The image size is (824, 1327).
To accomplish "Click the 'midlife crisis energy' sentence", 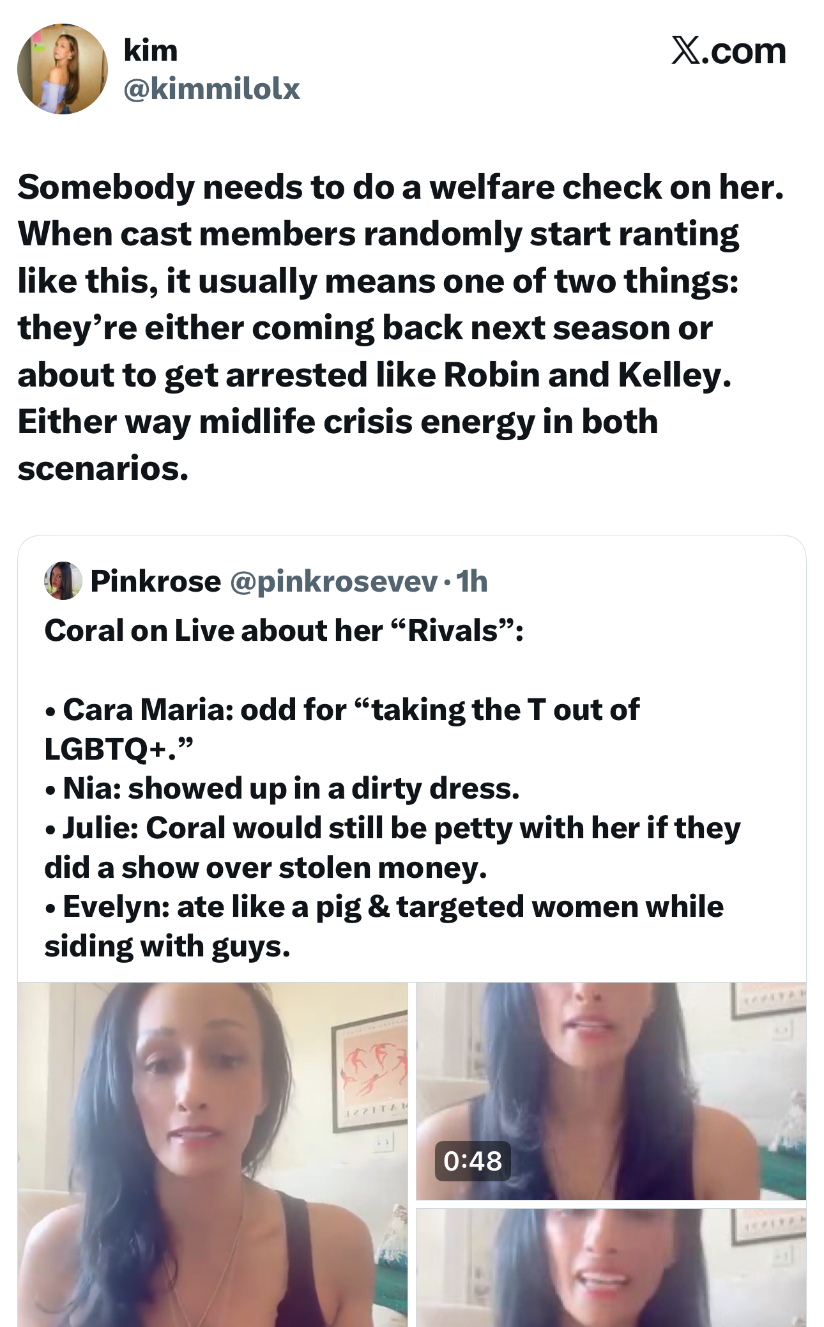I will (x=338, y=445).
